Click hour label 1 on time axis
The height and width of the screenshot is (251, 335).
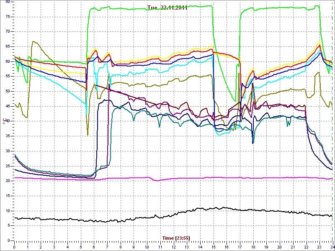pos(28,247)
